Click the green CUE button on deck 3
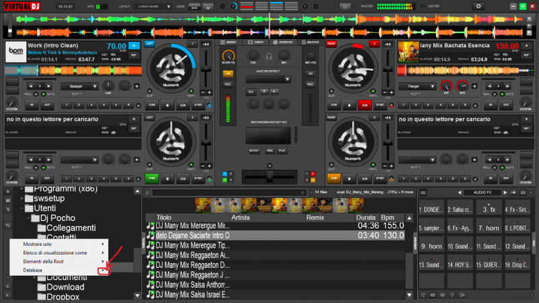The image size is (539, 303). click(154, 178)
